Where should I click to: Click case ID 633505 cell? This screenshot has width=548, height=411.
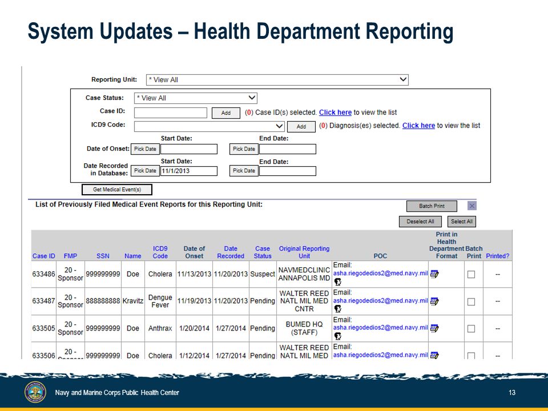pyautogui.click(x=44, y=328)
